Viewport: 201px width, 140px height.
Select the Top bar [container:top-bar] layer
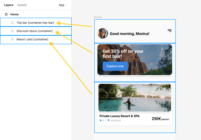(36, 22)
